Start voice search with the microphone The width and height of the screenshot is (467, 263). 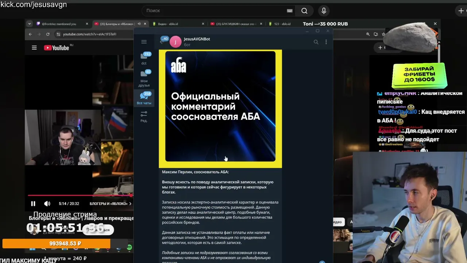click(324, 11)
